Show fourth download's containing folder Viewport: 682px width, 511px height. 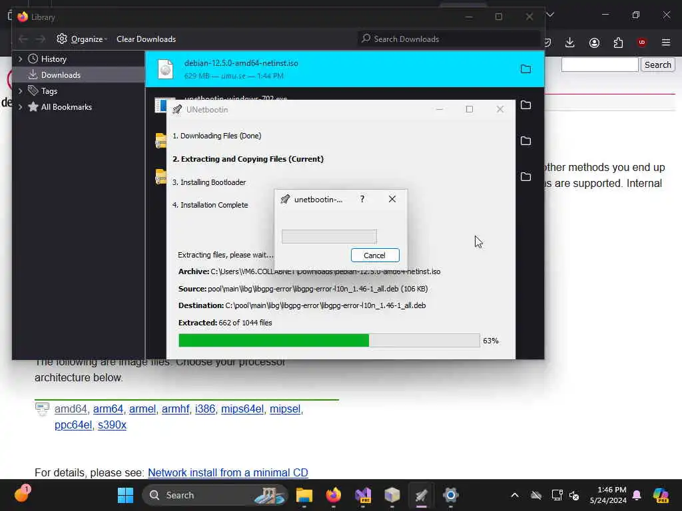coord(525,176)
